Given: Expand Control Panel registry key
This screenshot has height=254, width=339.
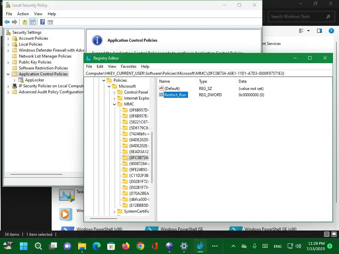Looking at the screenshot, I should [114, 93].
